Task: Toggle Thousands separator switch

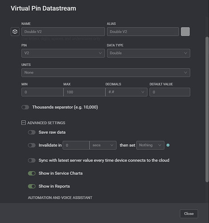Action: click(x=25, y=107)
